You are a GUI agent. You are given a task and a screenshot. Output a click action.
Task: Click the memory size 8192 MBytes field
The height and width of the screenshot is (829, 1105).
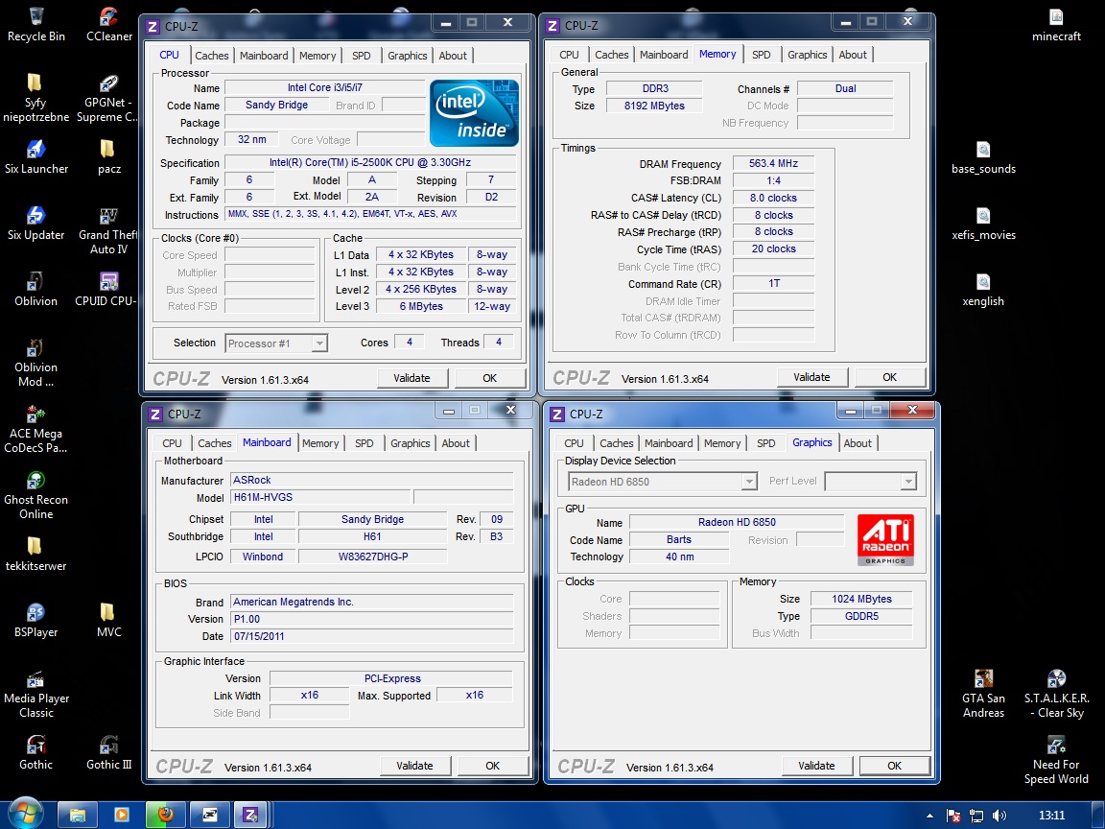[654, 106]
